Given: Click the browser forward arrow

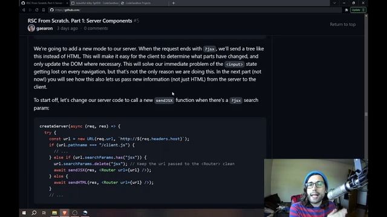Looking at the screenshot, I should coord(30,10).
